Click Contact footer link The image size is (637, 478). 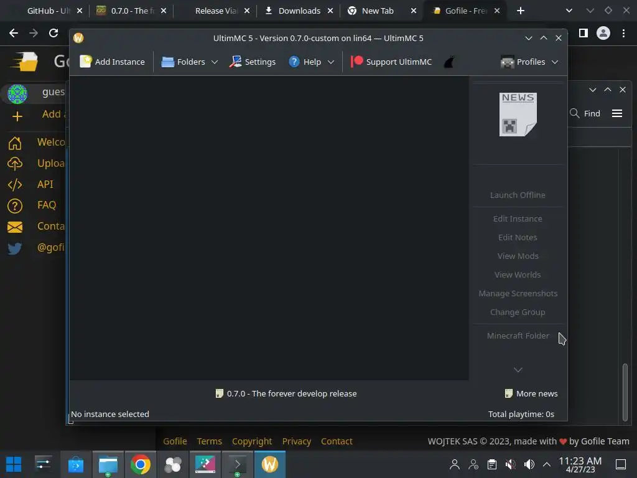click(337, 441)
